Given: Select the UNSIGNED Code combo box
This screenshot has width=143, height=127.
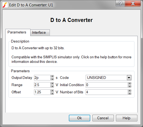Looking at the screenshot, I should (x=108, y=78).
